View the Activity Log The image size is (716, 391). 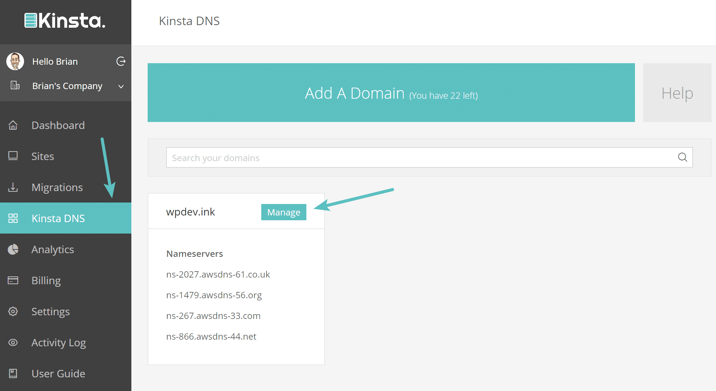pos(65,343)
